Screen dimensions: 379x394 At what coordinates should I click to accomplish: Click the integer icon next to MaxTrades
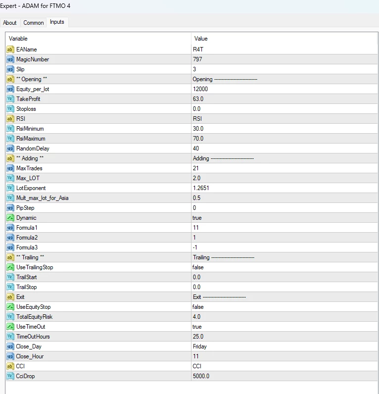click(x=10, y=168)
